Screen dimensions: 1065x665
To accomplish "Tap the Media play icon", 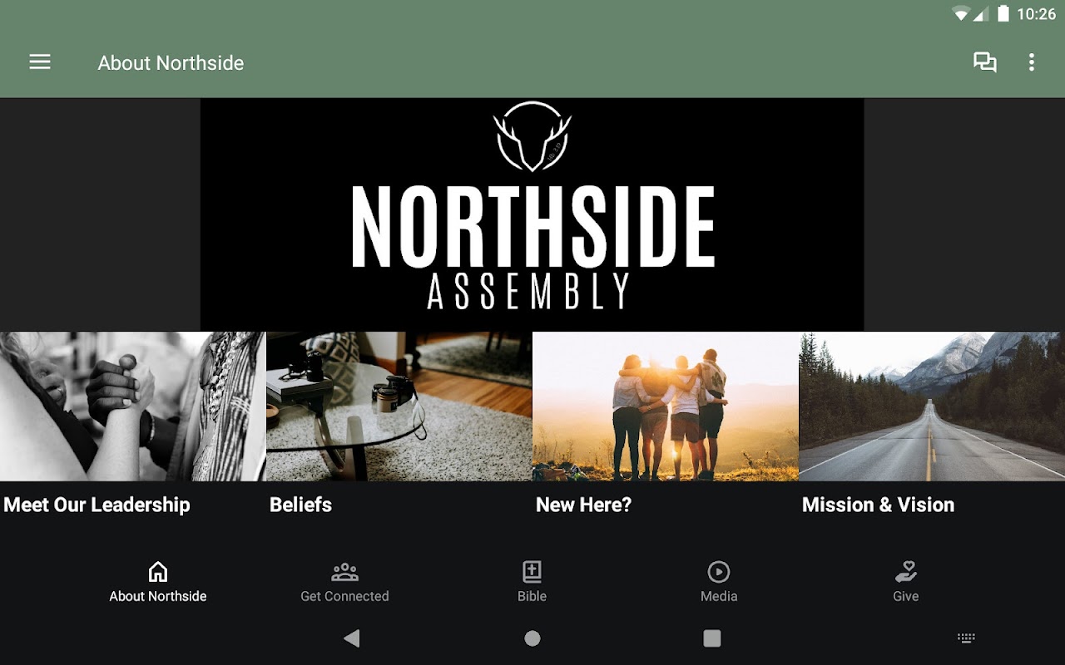I will 719,572.
